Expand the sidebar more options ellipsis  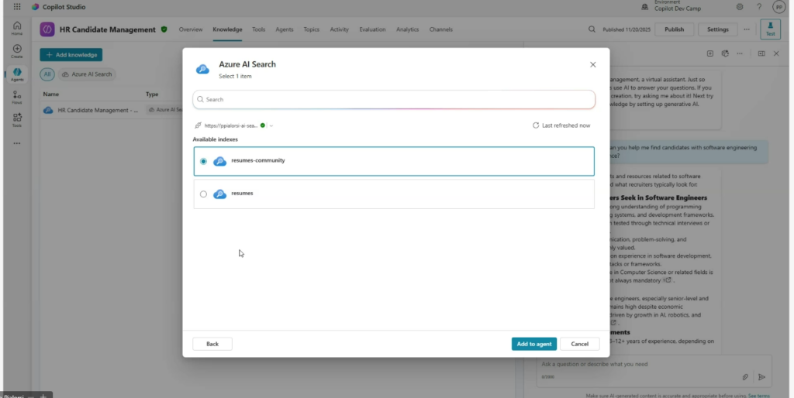coord(17,143)
